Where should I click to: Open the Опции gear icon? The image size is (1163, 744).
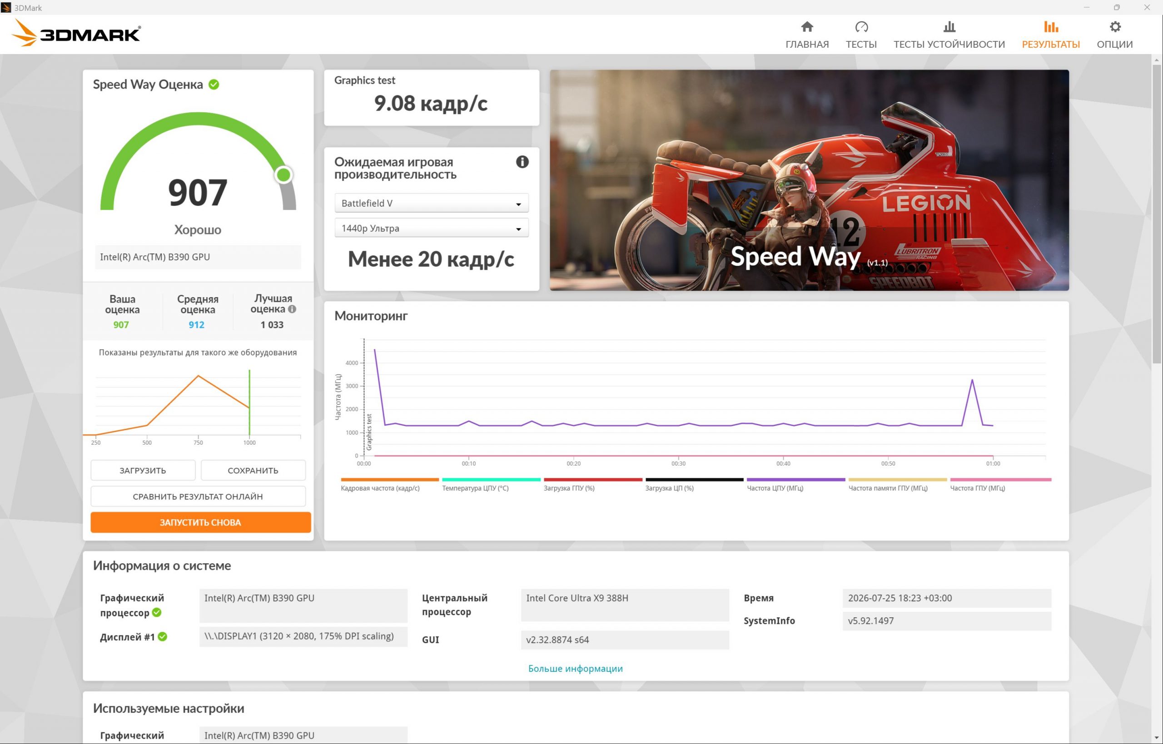pyautogui.click(x=1115, y=26)
